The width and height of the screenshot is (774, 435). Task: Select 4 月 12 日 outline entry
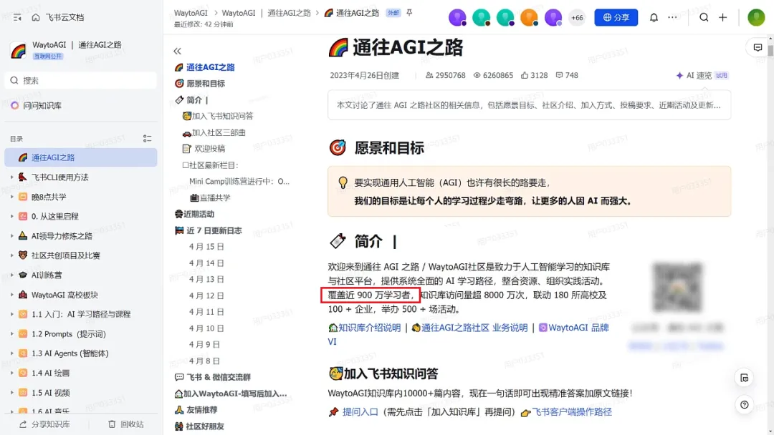pos(206,295)
